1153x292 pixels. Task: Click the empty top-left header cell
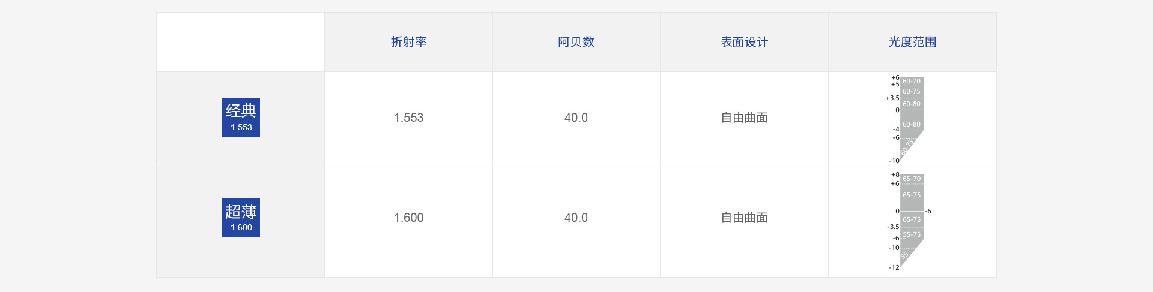(x=240, y=42)
